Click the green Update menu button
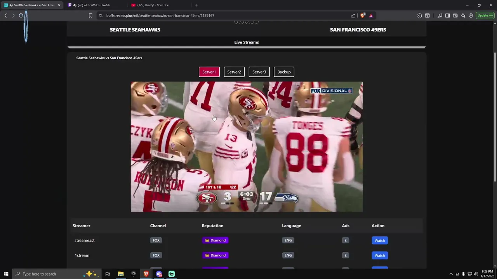The image size is (497, 279). point(485,15)
